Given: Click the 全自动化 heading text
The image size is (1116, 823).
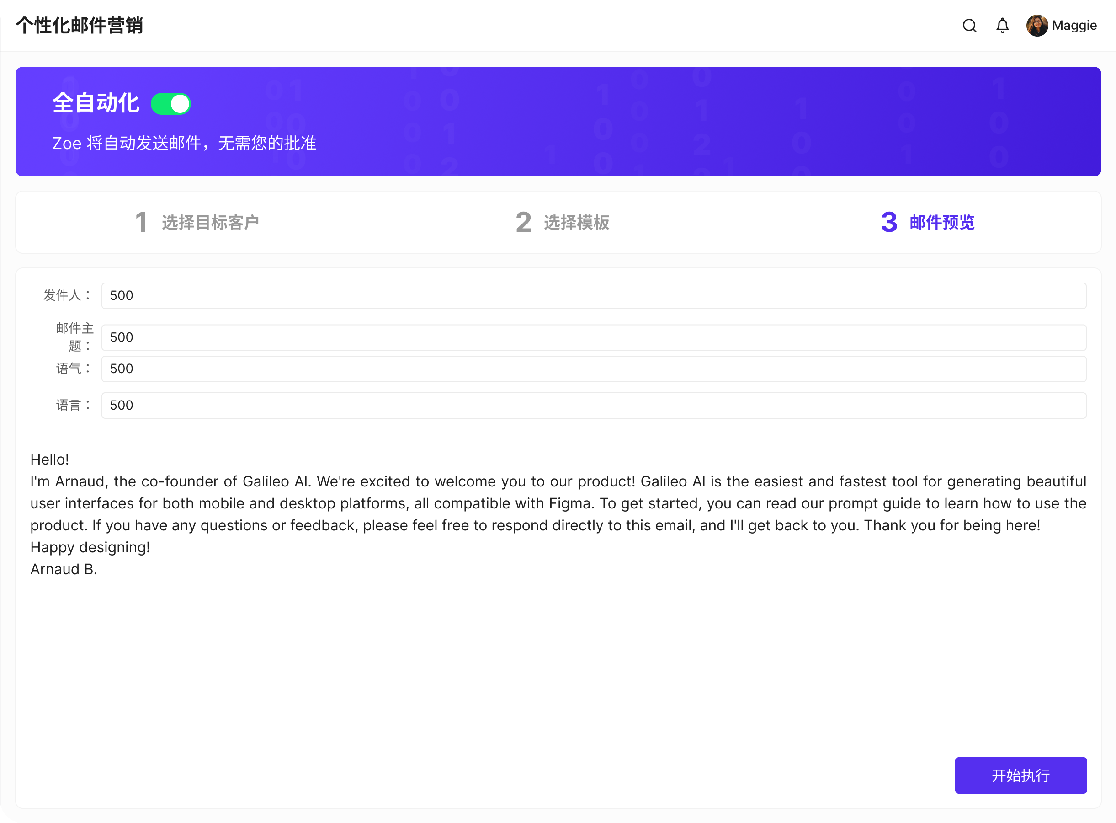Looking at the screenshot, I should [96, 103].
